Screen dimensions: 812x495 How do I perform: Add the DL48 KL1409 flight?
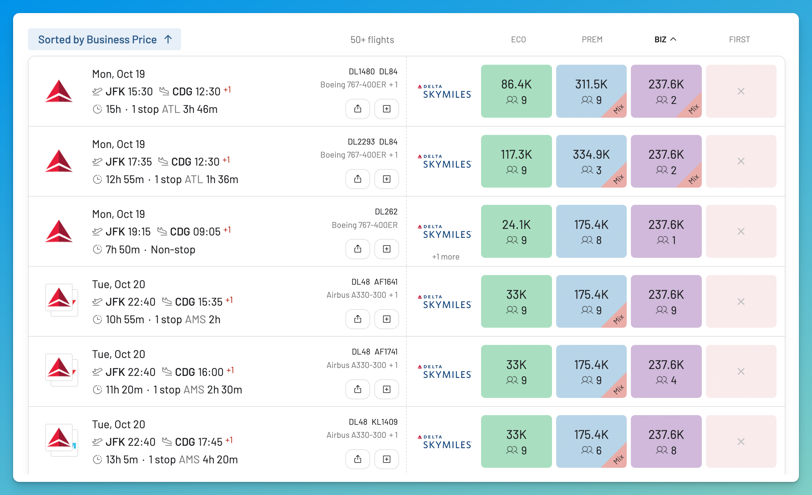click(387, 459)
